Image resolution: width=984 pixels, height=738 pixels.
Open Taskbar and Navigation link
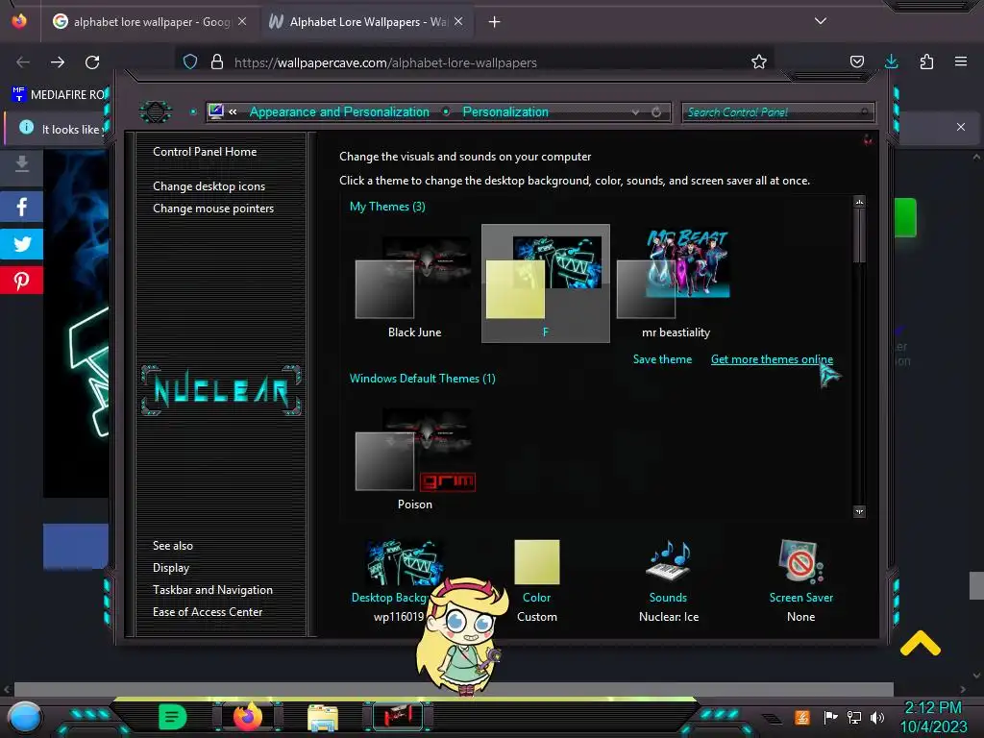[212, 590]
